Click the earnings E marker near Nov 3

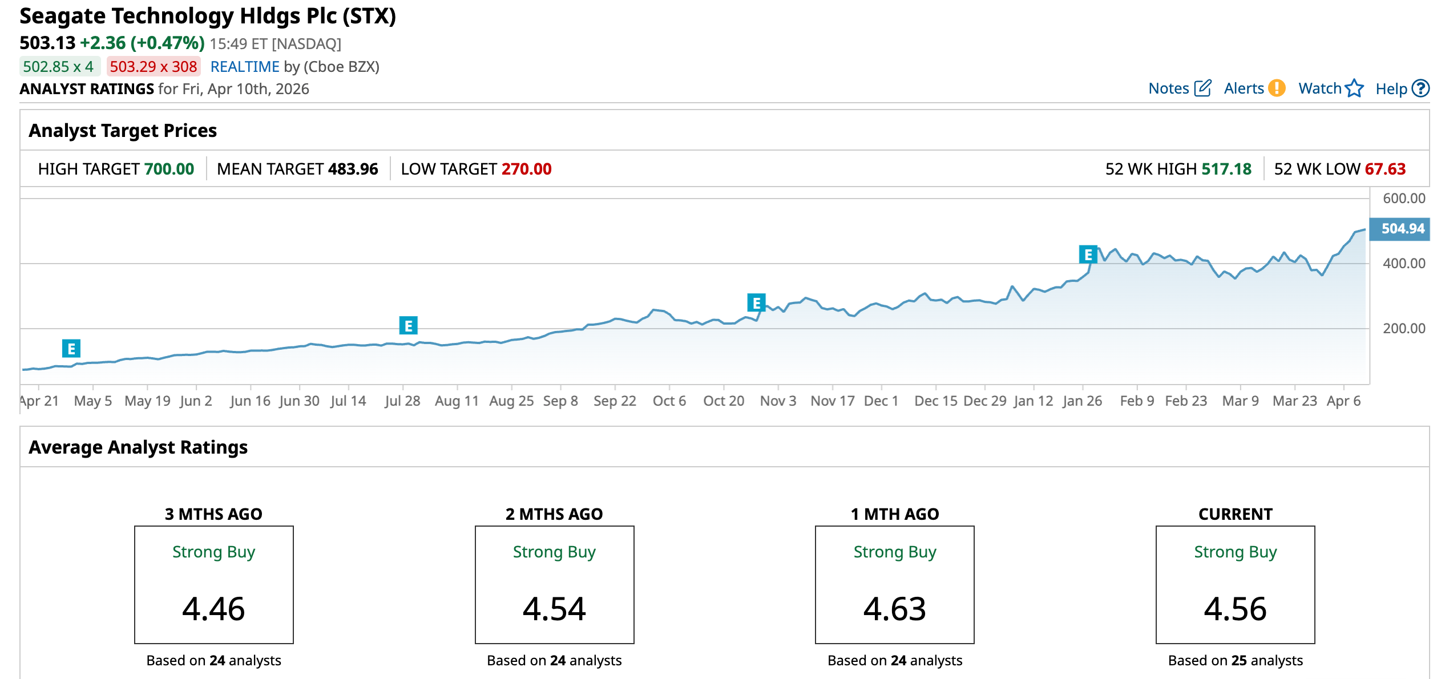[756, 302]
